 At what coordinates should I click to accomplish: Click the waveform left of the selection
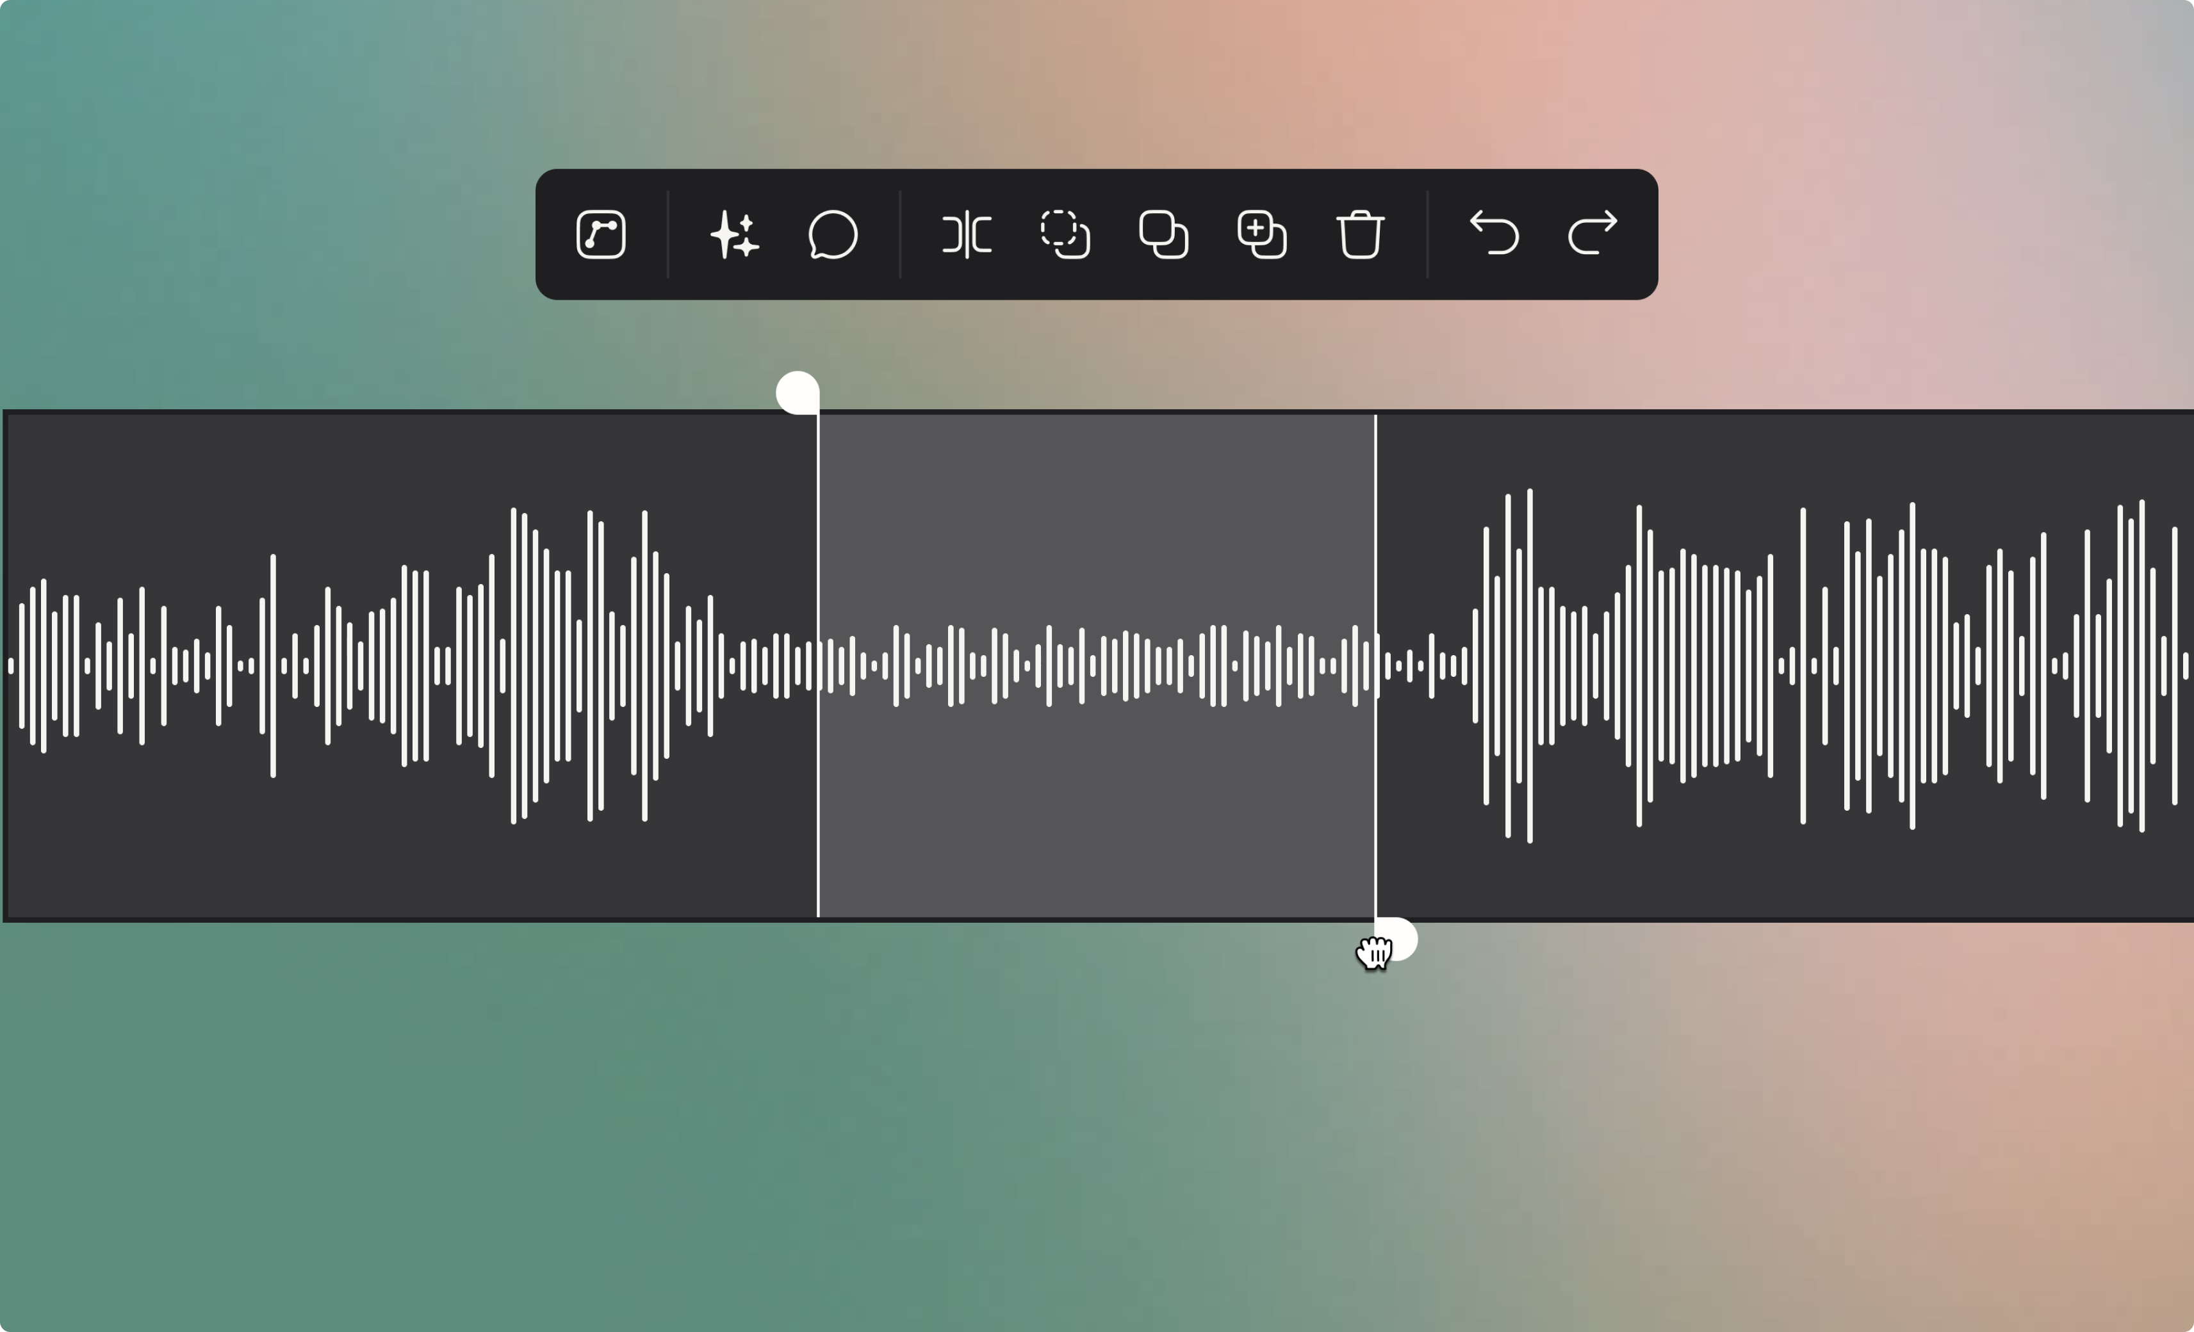coord(413,665)
